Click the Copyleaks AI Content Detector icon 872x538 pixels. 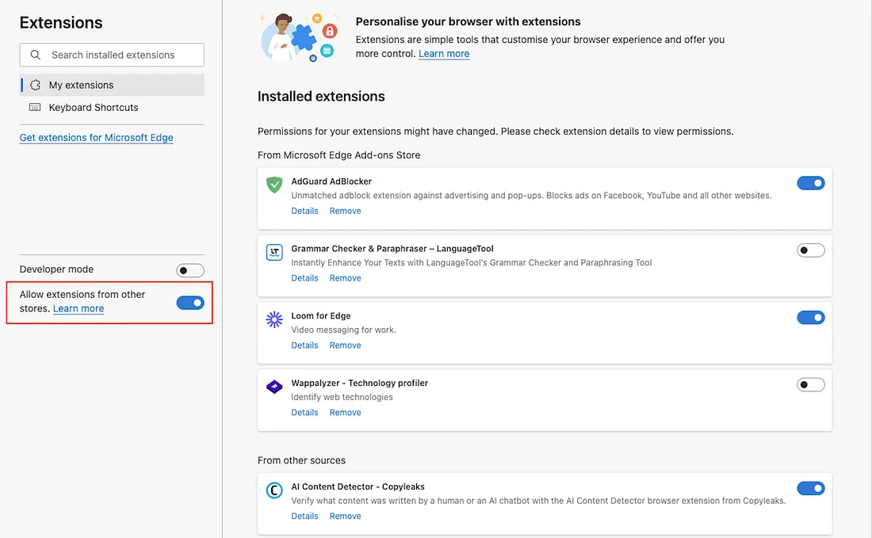[x=274, y=490]
